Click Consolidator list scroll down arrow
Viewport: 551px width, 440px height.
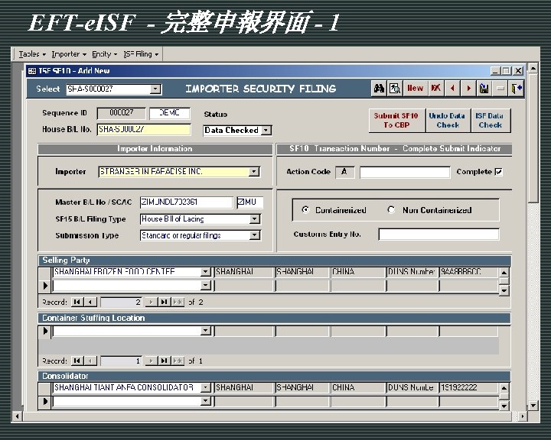pyautogui.click(x=504, y=406)
